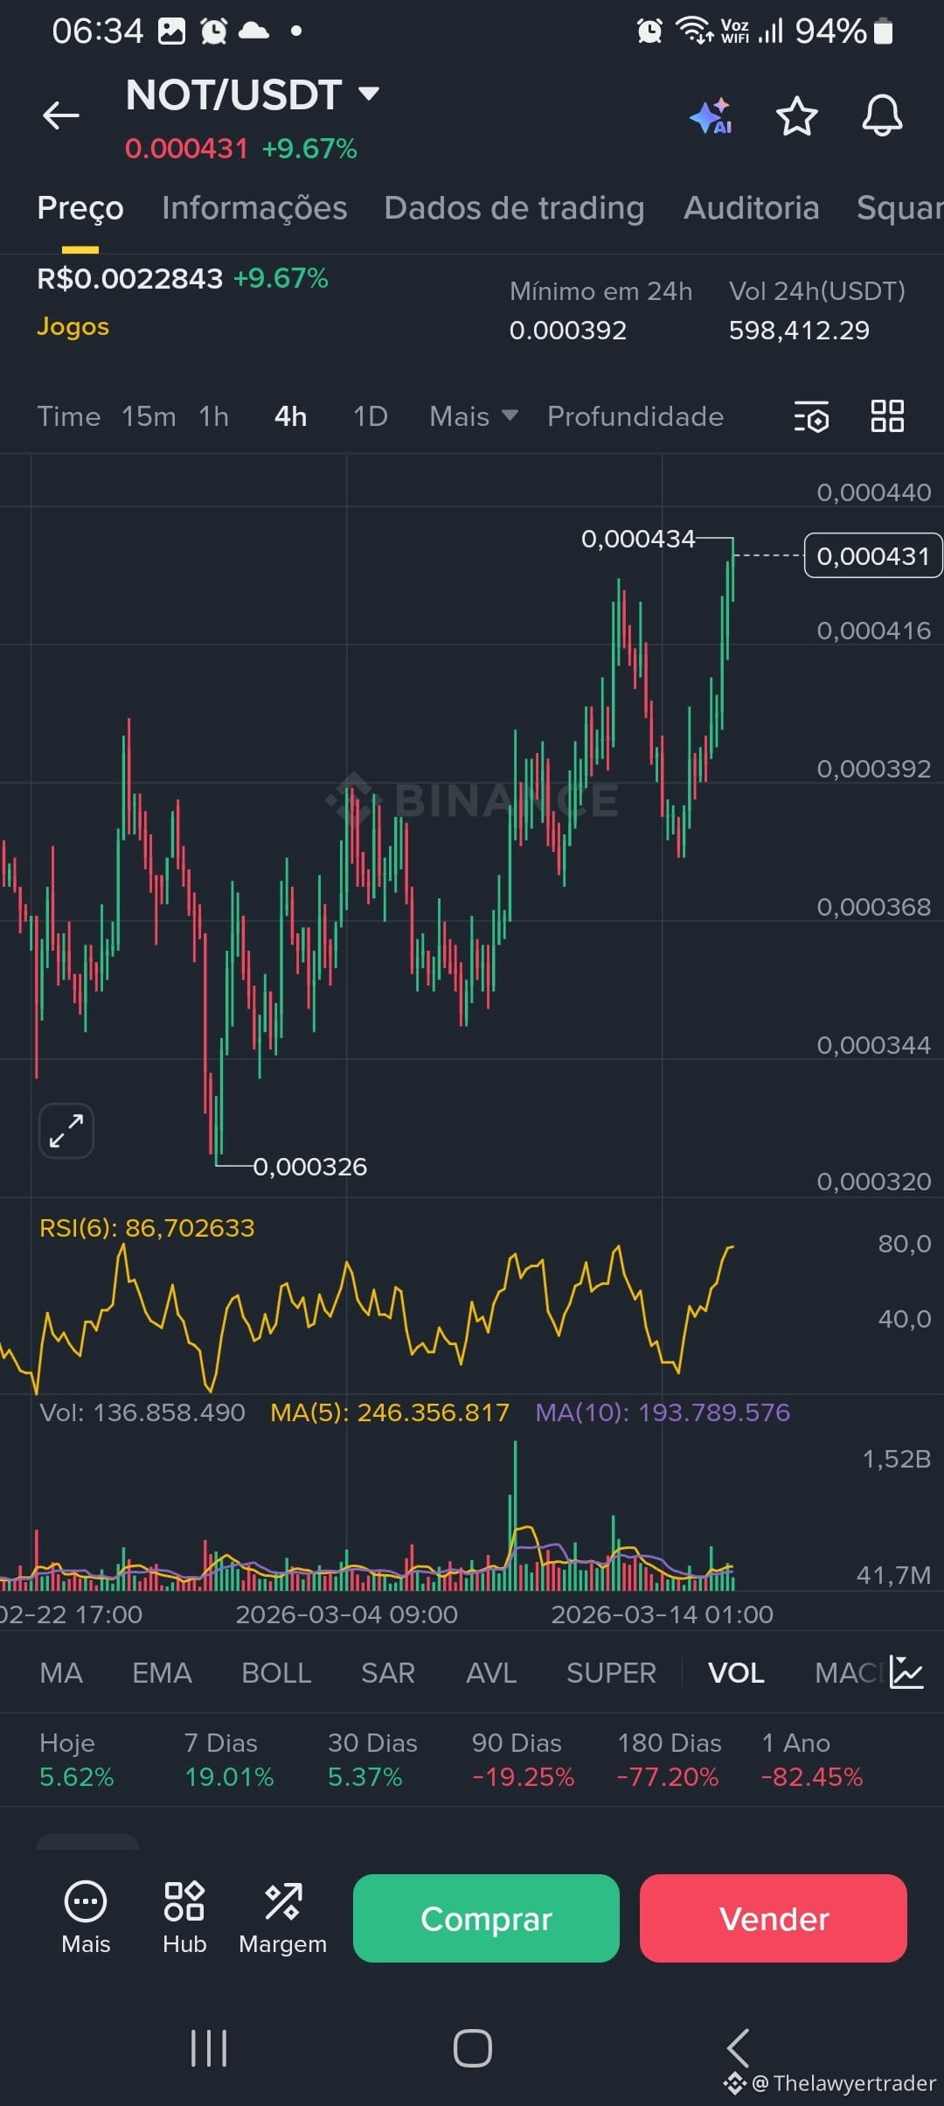Select the 1h interval
This screenshot has width=944, height=2106.
tap(214, 416)
